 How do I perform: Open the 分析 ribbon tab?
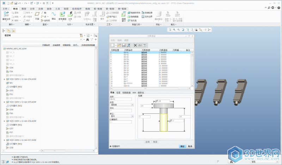coord(32,8)
